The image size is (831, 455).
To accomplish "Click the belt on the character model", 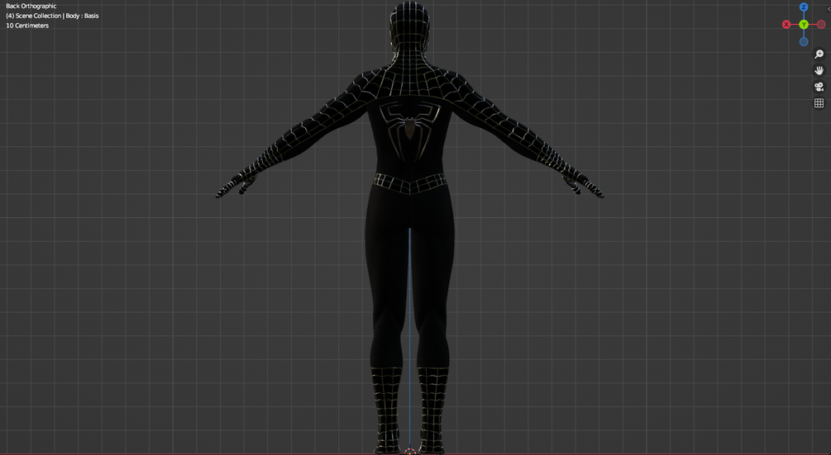I will click(x=409, y=183).
